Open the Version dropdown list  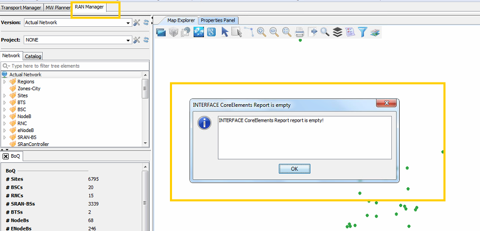click(x=128, y=23)
